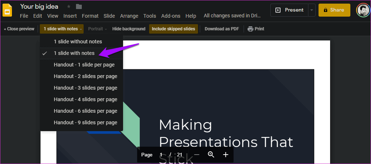Choose Handout - 3 slides per page
The image size is (371, 164).
(82, 88)
